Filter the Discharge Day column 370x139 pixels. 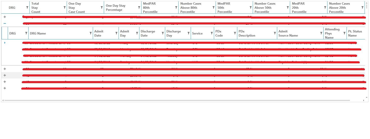[x=188, y=33]
